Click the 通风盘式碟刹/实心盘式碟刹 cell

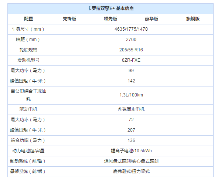coord(131,161)
